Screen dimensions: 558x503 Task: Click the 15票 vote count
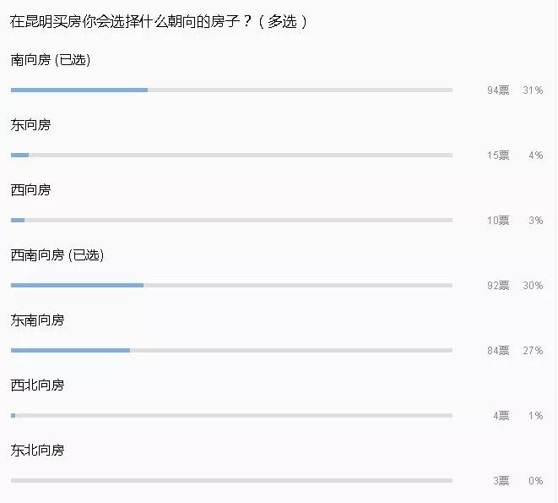point(498,155)
